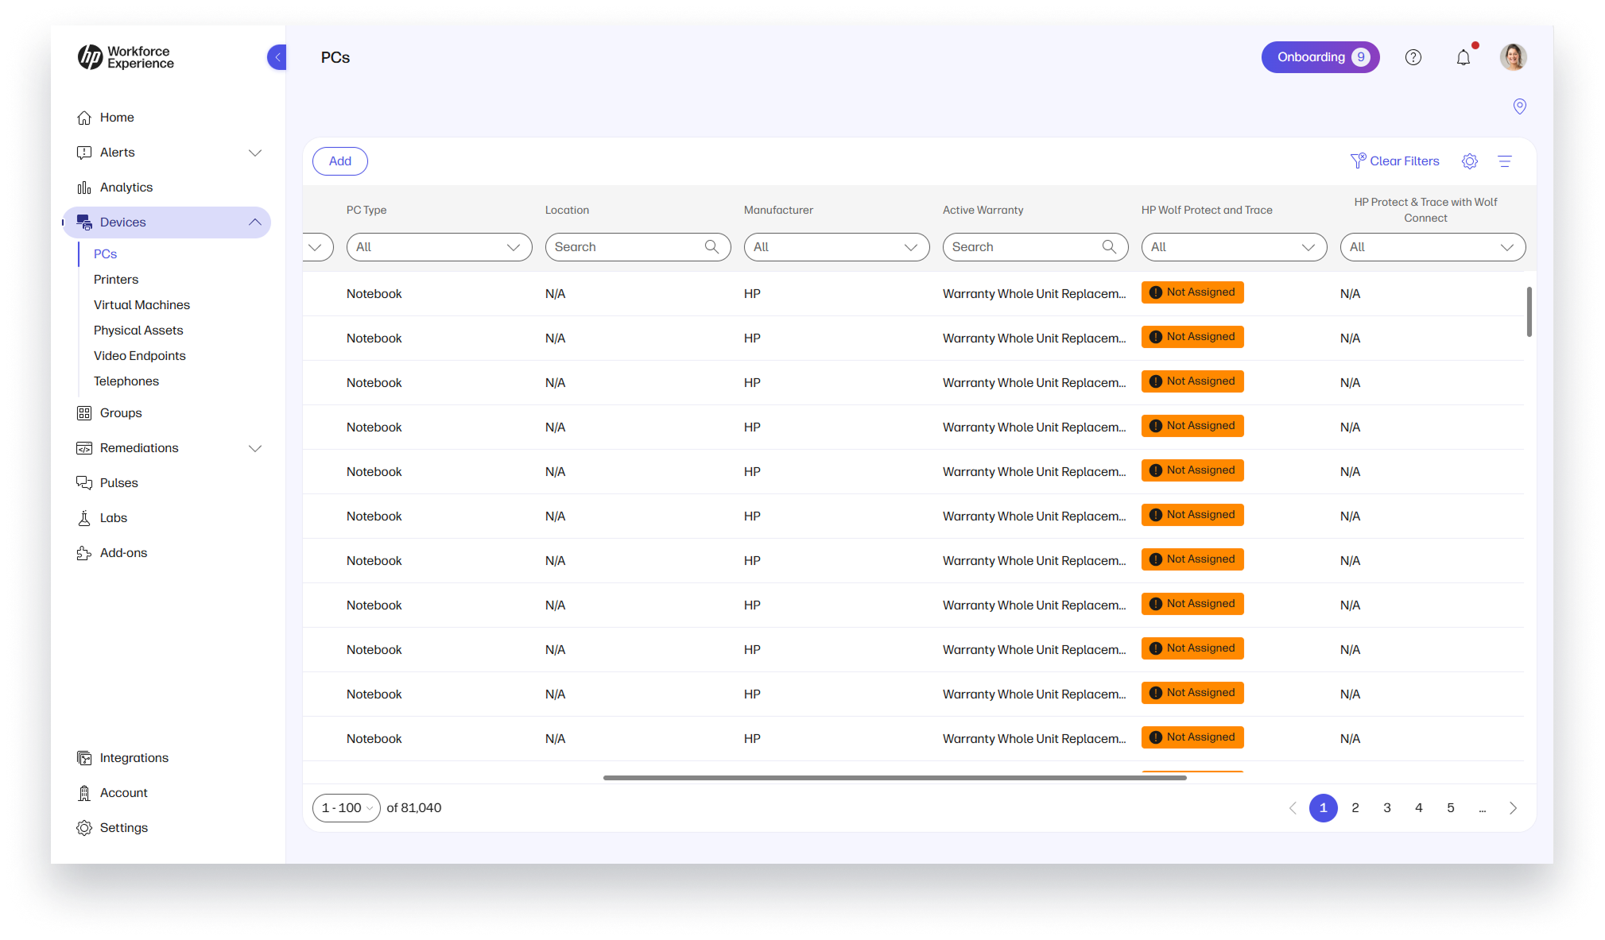
Task: Open the help question-mark icon
Action: pyautogui.click(x=1413, y=56)
